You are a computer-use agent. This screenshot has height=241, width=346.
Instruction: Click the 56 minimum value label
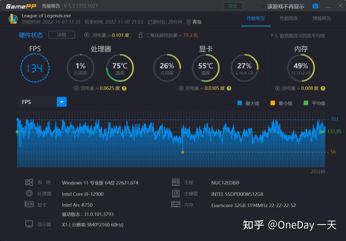point(333,152)
